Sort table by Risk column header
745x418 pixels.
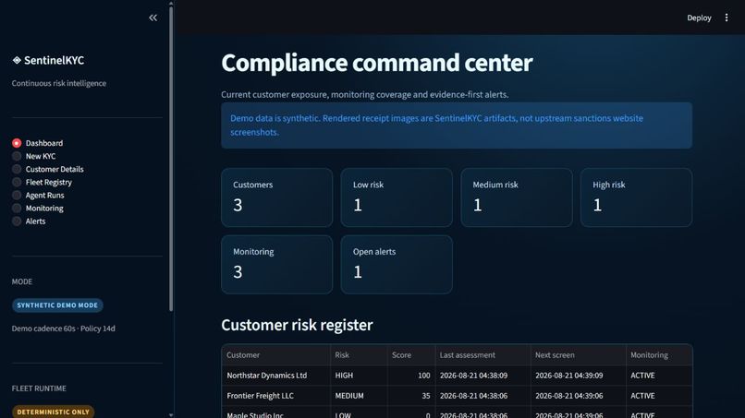[x=359, y=355]
